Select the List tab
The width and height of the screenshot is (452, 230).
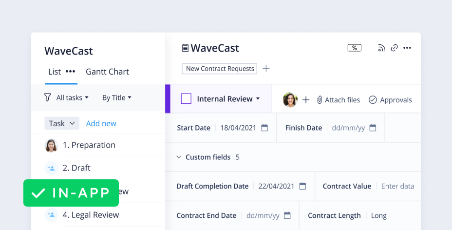pos(54,72)
